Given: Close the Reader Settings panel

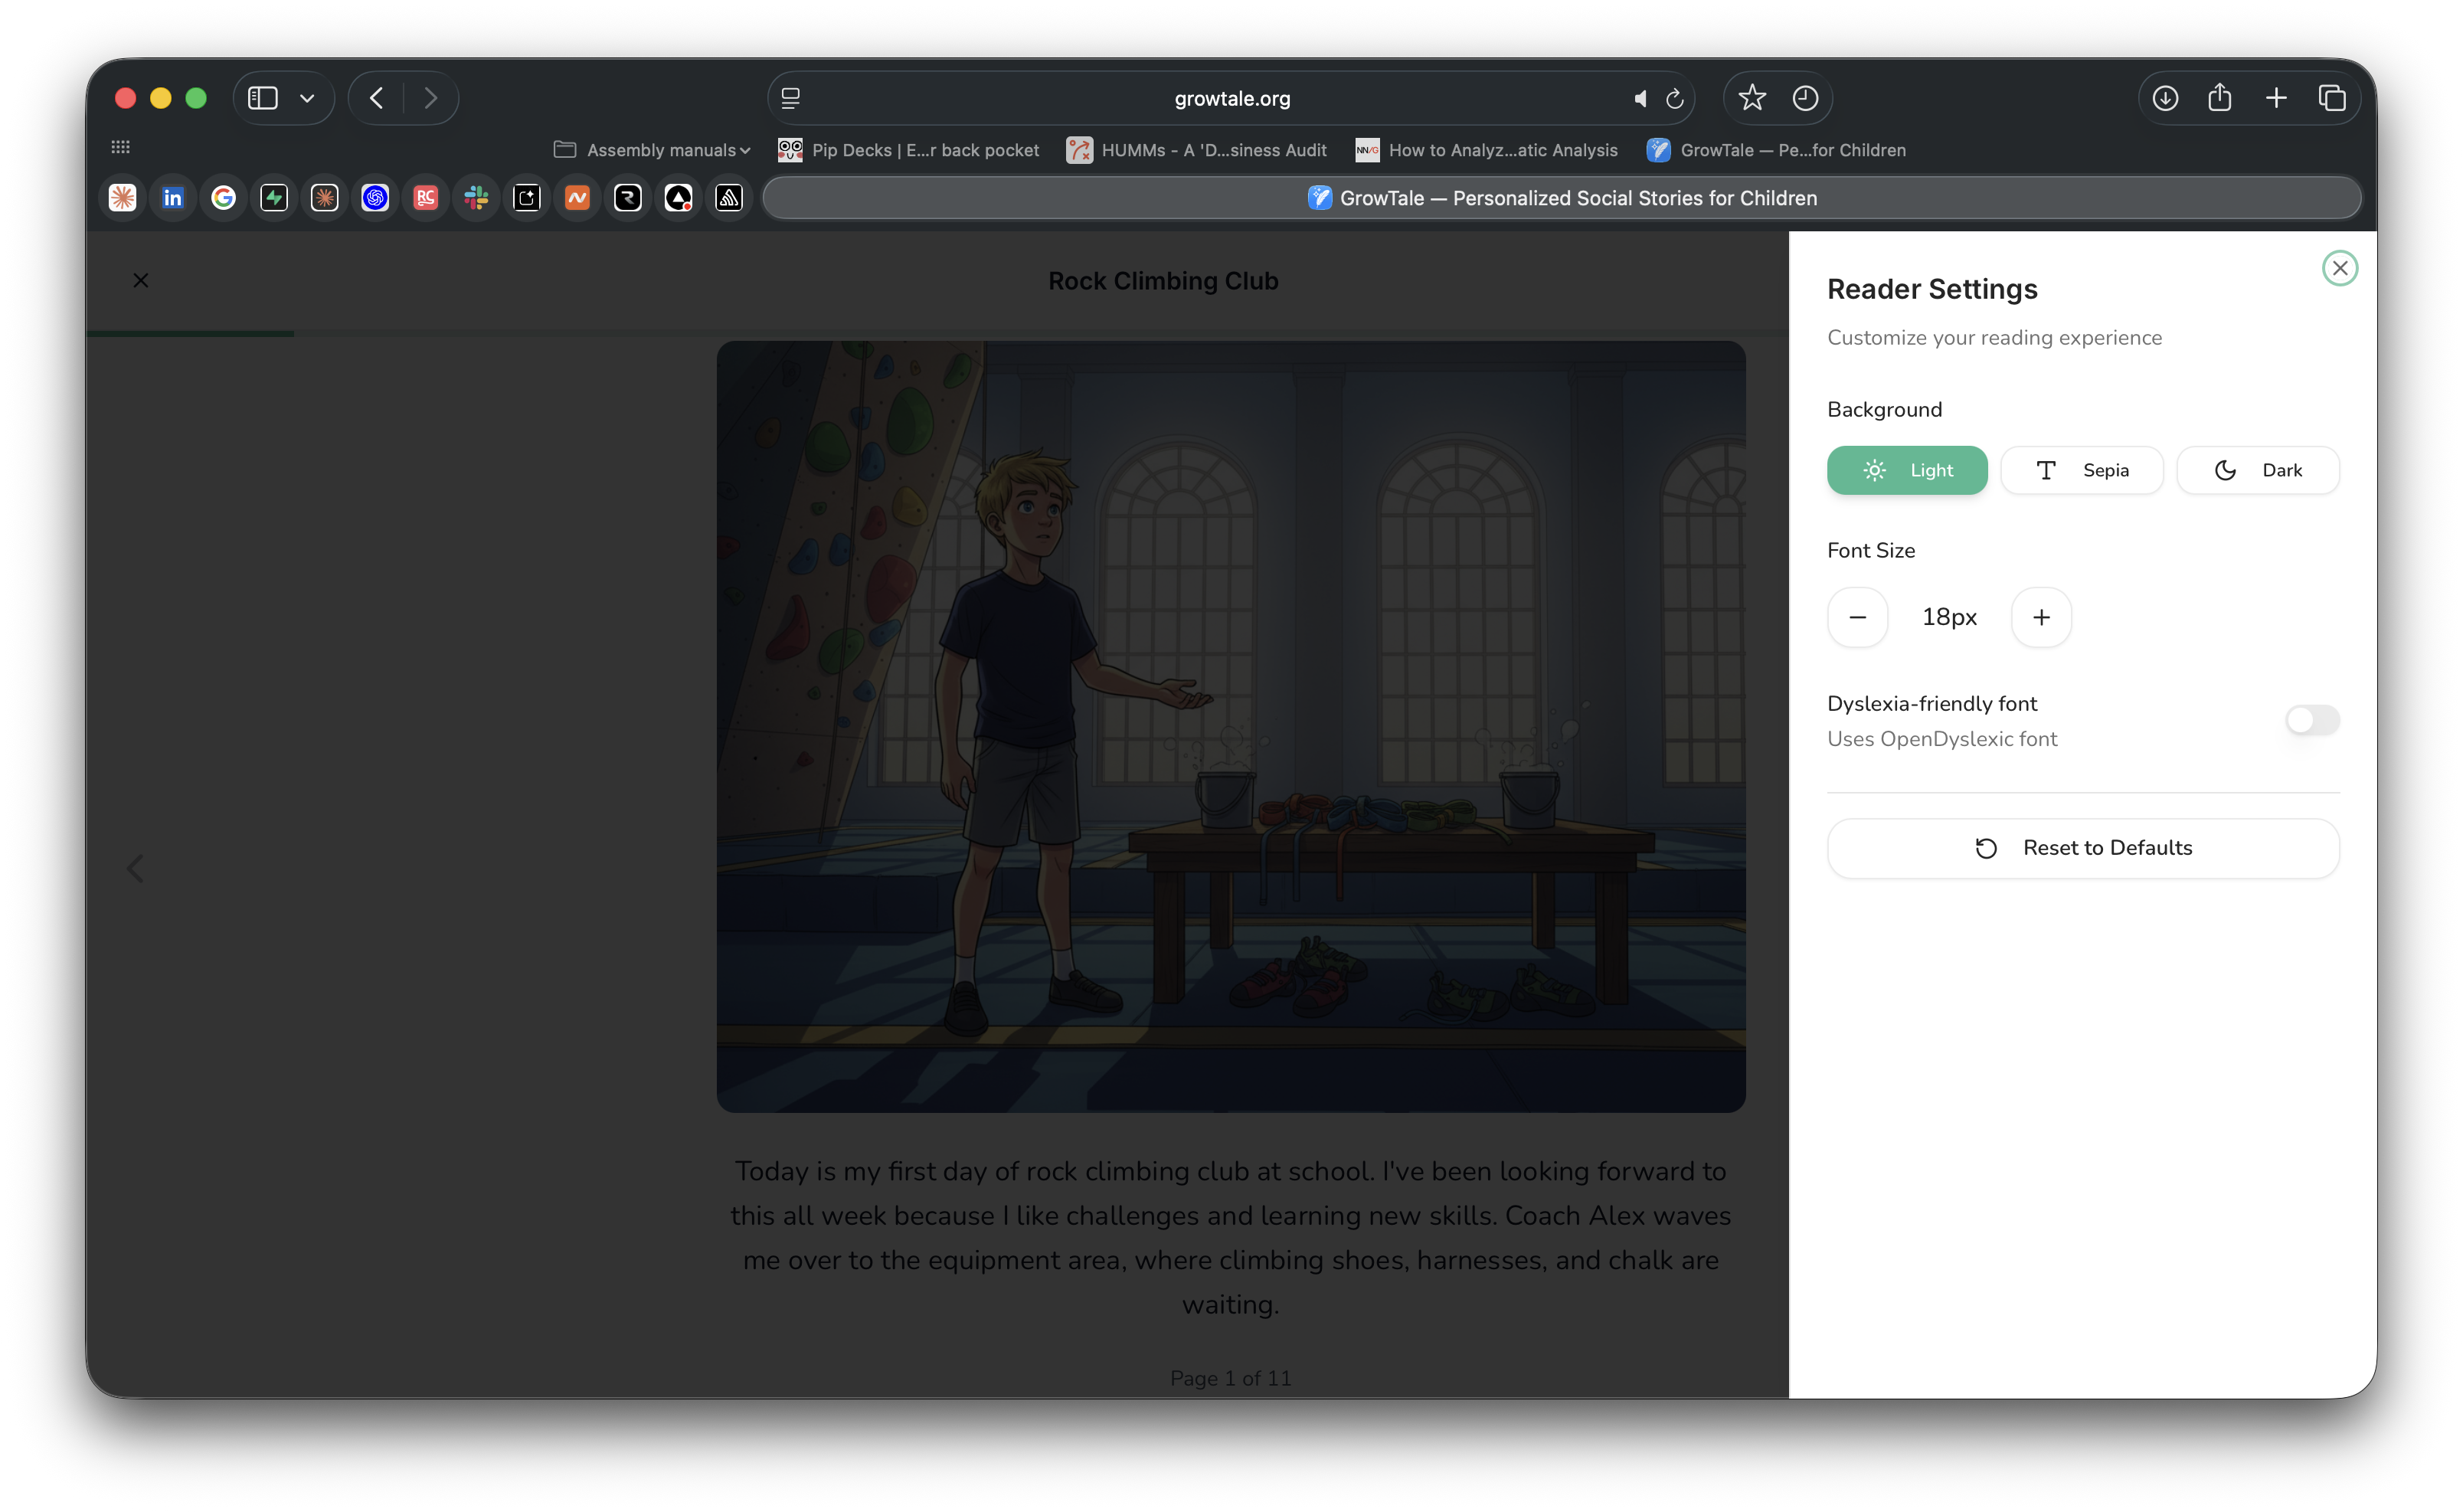Looking at the screenshot, I should (x=2339, y=268).
